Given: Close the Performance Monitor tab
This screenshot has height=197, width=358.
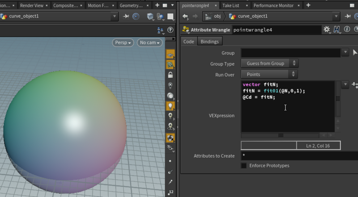Looking at the screenshot, I should tap(298, 5).
